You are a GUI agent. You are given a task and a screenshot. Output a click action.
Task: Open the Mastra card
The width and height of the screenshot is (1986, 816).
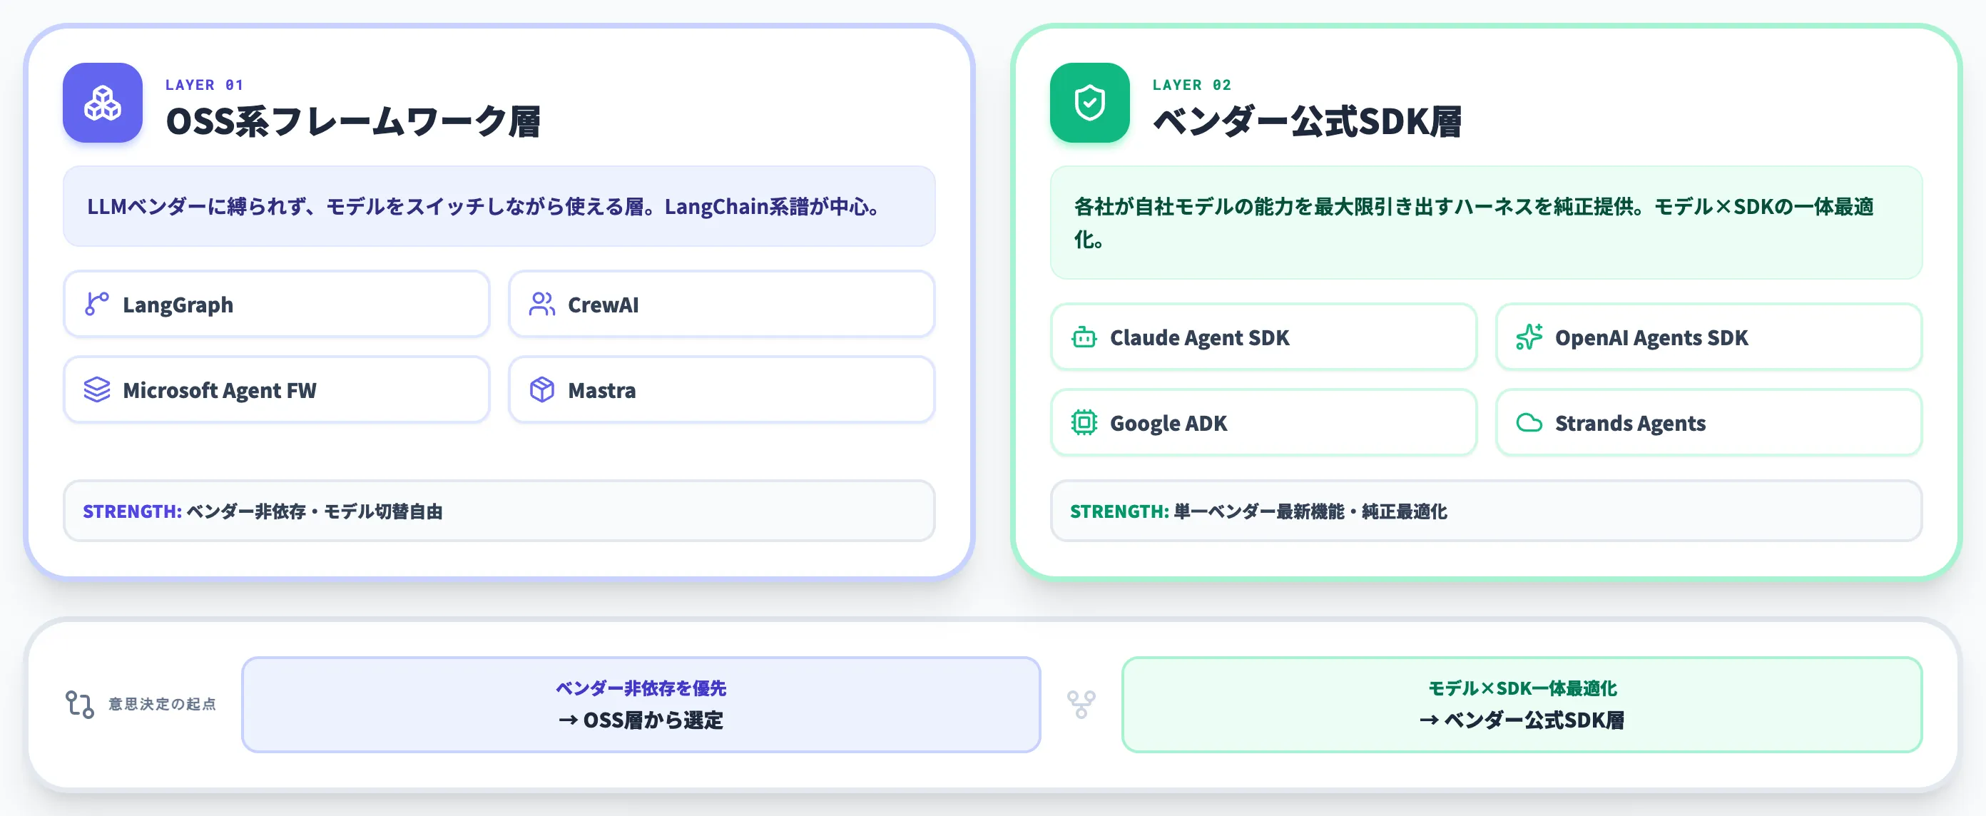(722, 389)
